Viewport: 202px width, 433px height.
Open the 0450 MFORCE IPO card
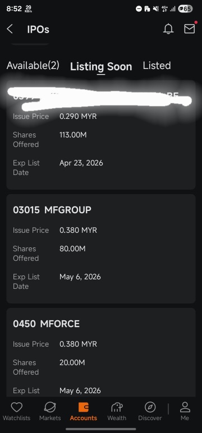click(x=101, y=352)
